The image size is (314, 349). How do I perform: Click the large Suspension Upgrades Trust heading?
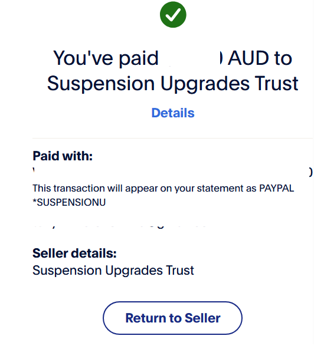(173, 84)
